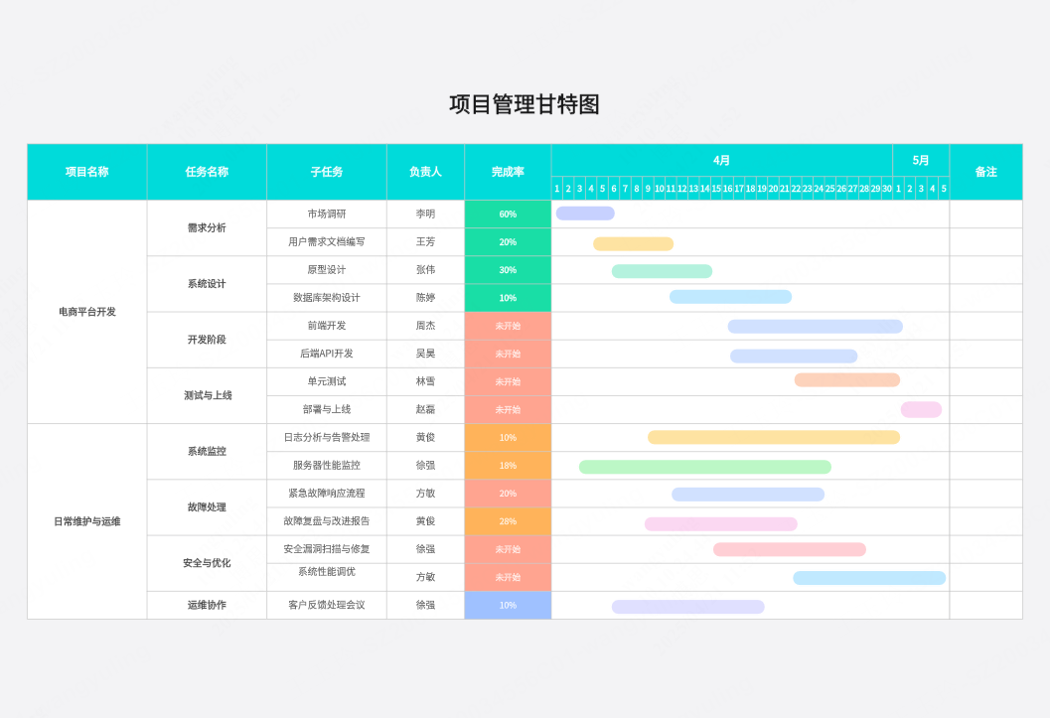
Task: Select the 市场调研 Gantt bar
Action: pos(585,214)
